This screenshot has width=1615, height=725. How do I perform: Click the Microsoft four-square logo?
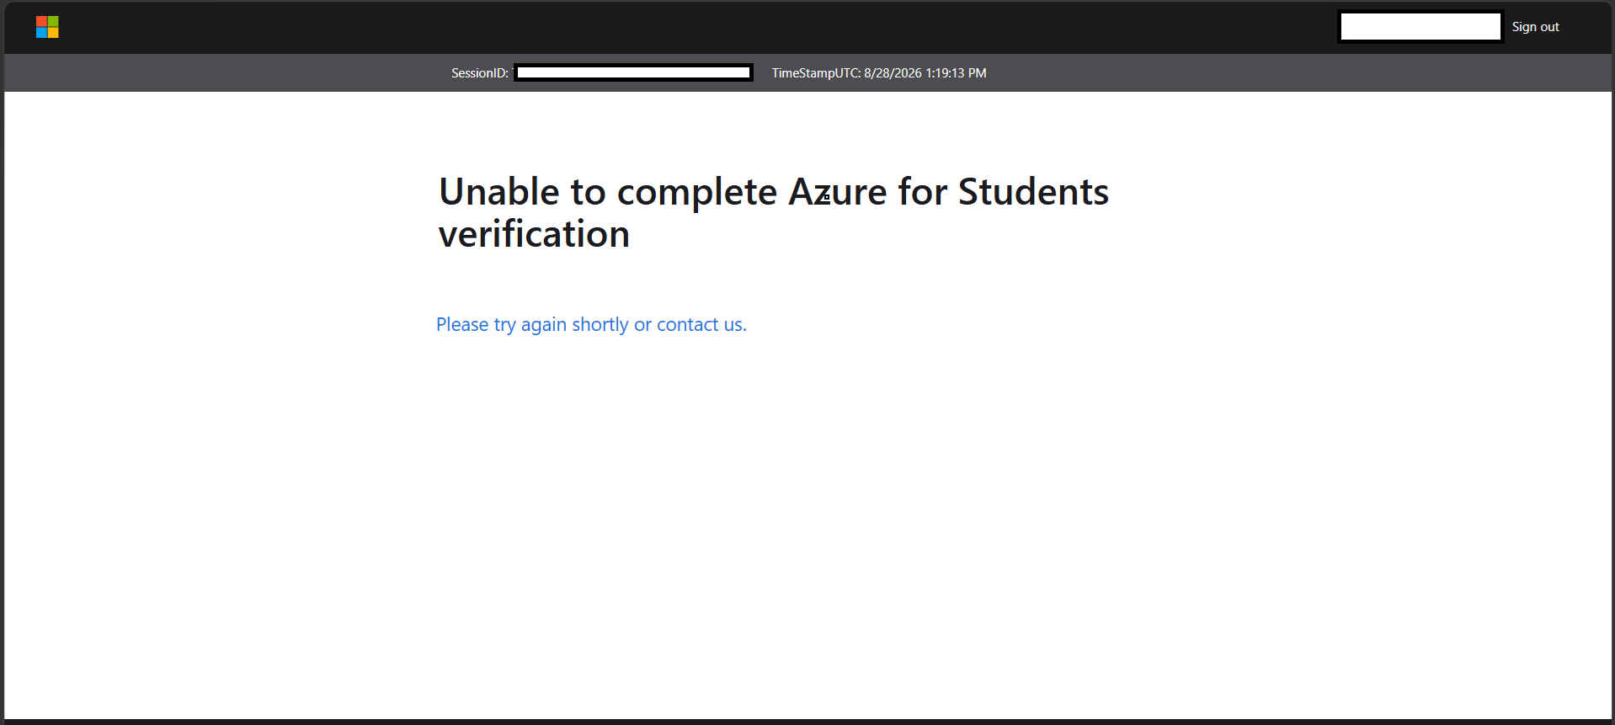(47, 27)
